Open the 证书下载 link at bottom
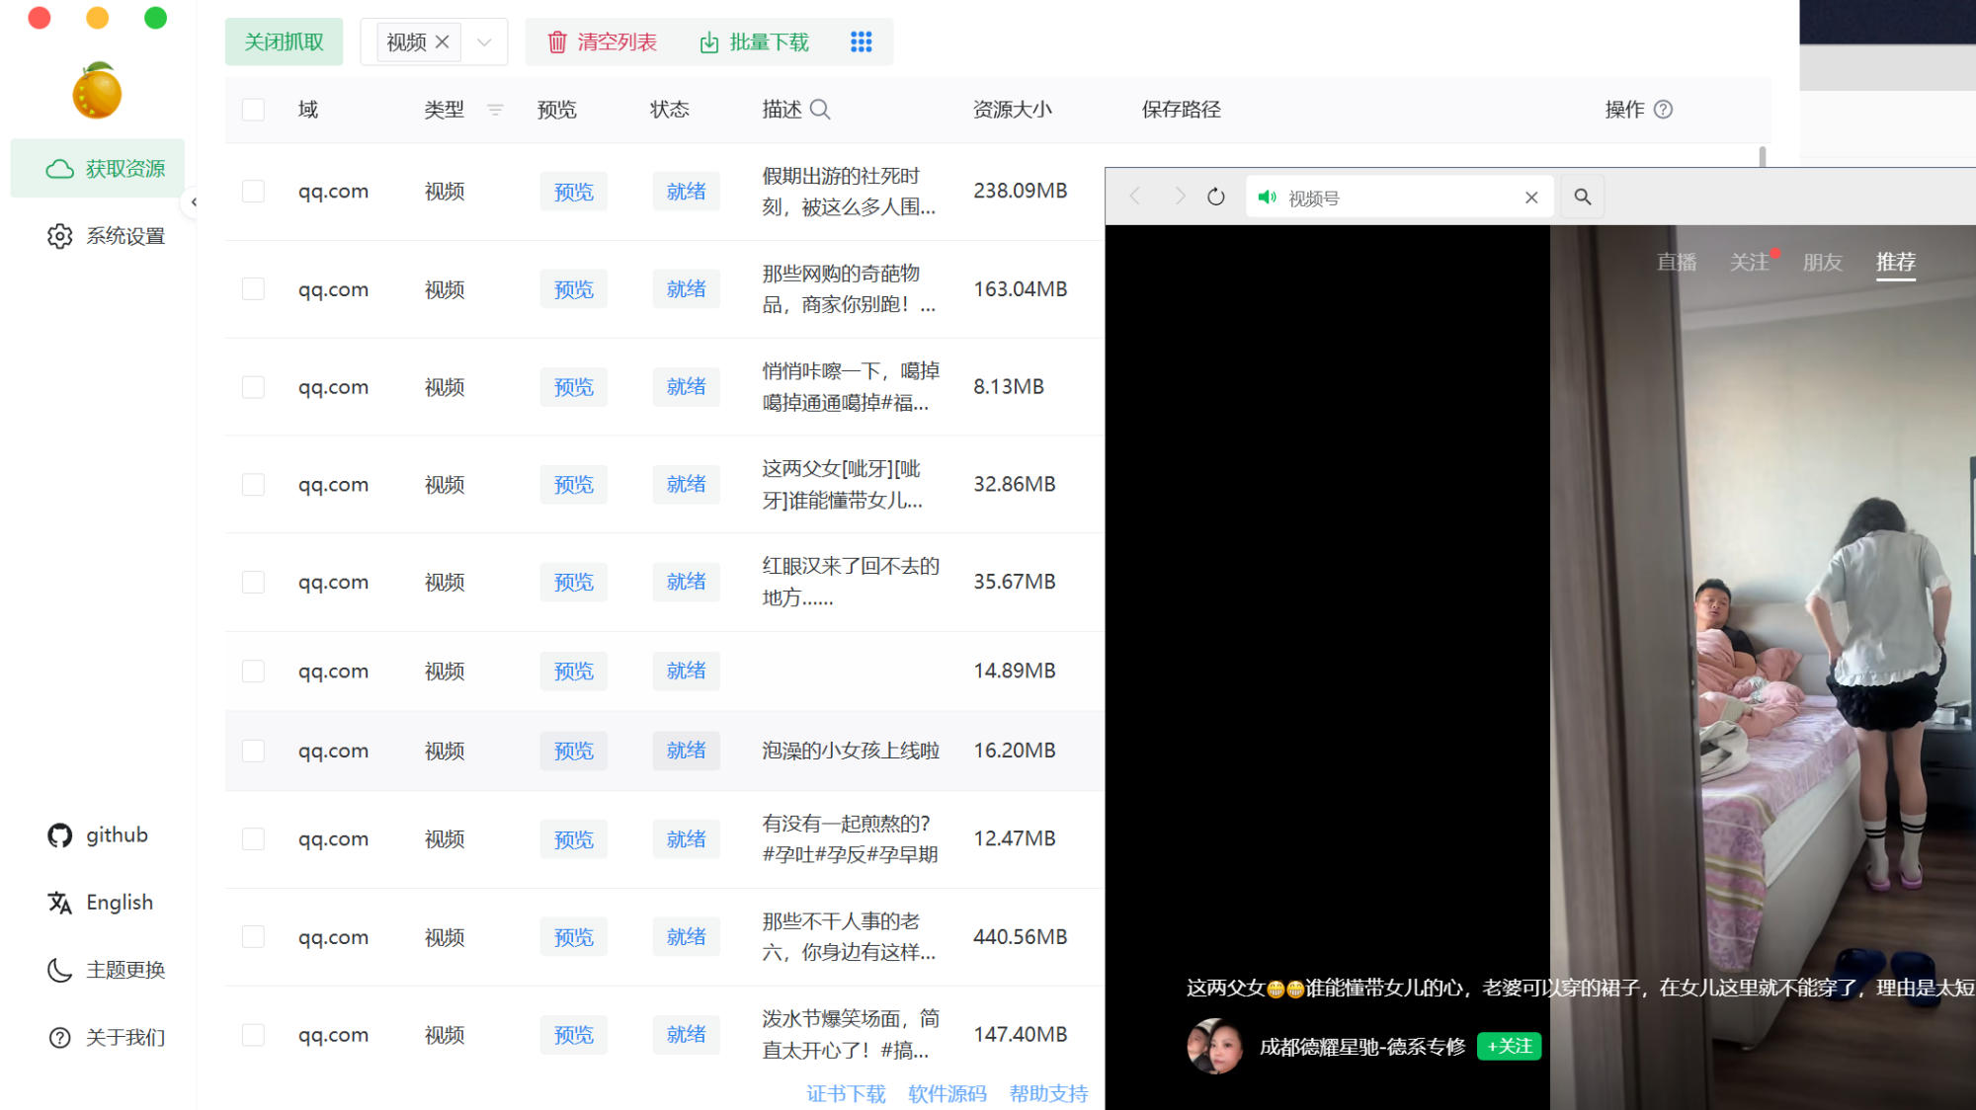The width and height of the screenshot is (1976, 1110). (846, 1093)
